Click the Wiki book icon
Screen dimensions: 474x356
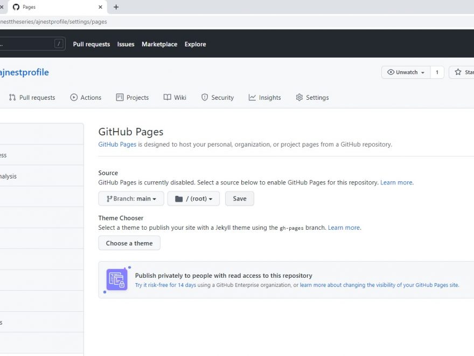[168, 98]
